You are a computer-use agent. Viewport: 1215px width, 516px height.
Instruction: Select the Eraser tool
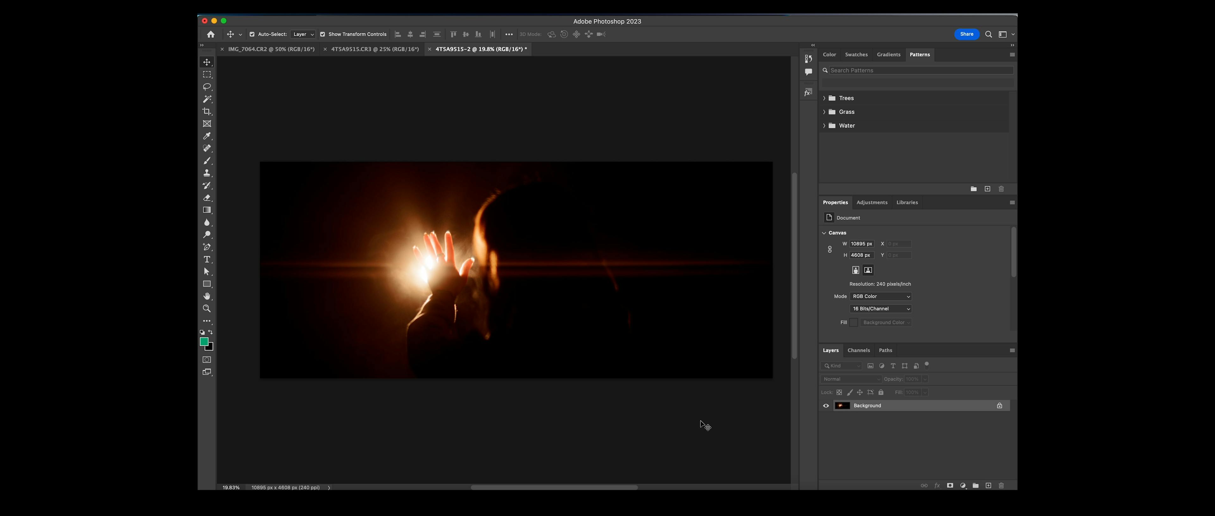(x=207, y=197)
